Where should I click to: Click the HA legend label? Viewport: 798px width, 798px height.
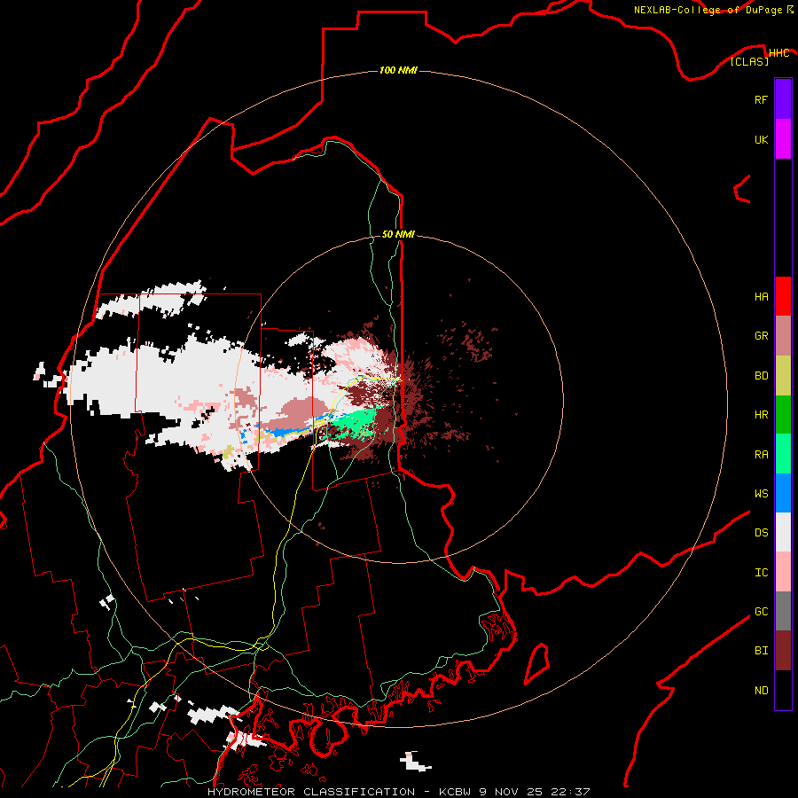pos(761,296)
